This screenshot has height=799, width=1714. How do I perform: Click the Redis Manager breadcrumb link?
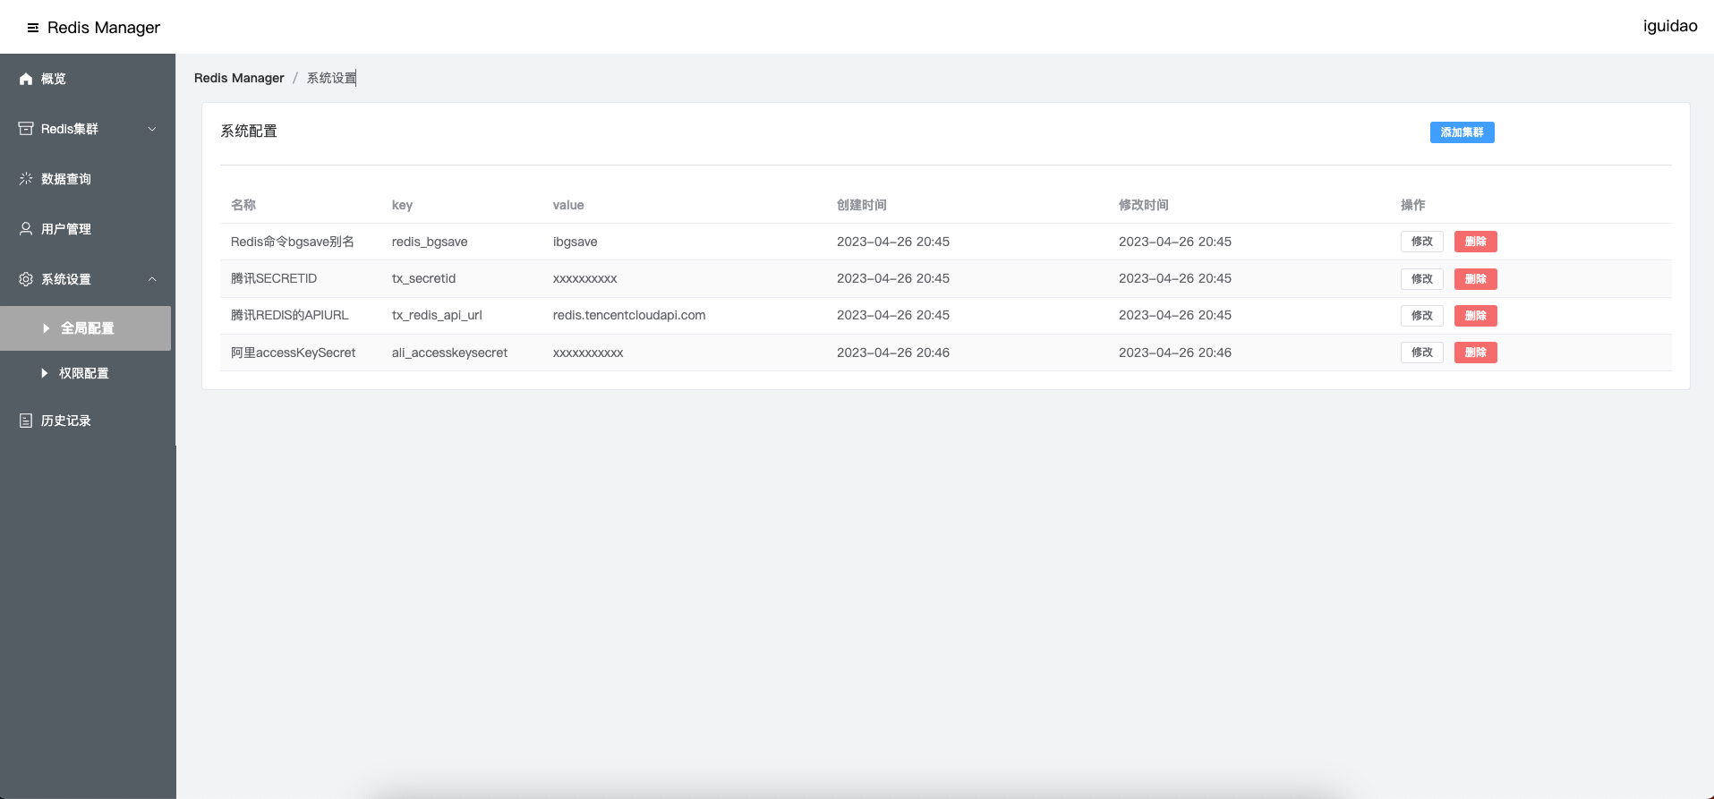239,78
